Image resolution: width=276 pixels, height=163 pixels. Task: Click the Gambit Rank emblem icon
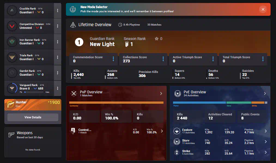coord(12,73)
